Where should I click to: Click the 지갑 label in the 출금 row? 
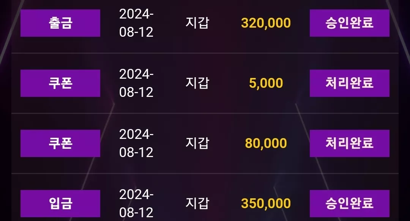click(x=197, y=23)
